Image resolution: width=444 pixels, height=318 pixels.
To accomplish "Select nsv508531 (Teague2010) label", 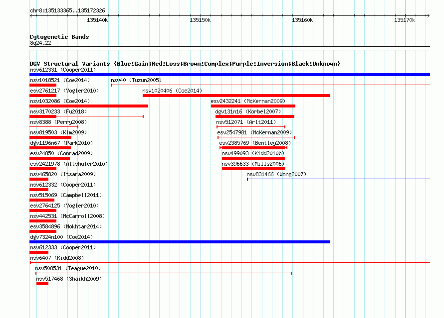I will point(68,268).
